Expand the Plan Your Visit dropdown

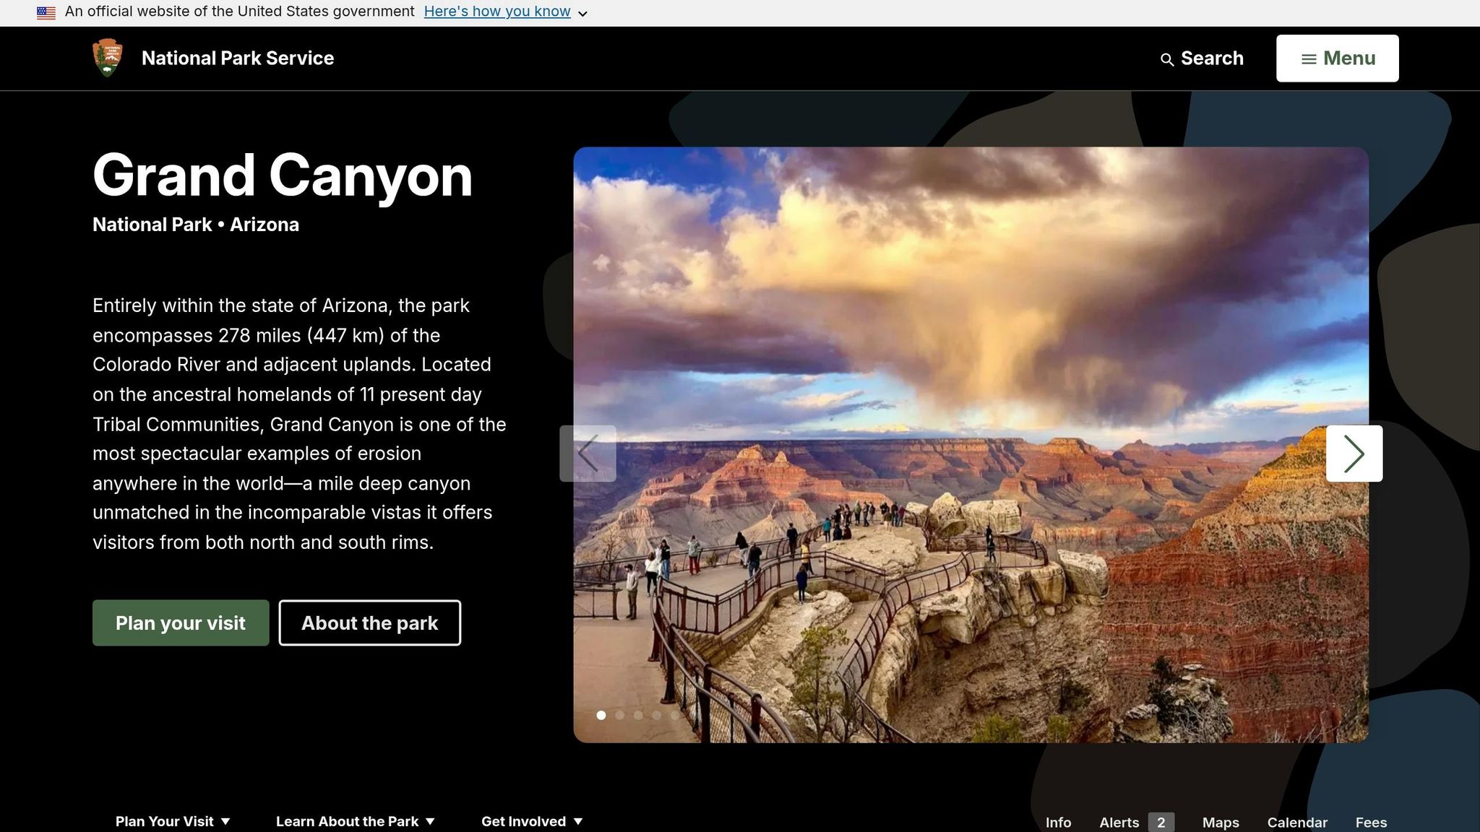point(173,821)
